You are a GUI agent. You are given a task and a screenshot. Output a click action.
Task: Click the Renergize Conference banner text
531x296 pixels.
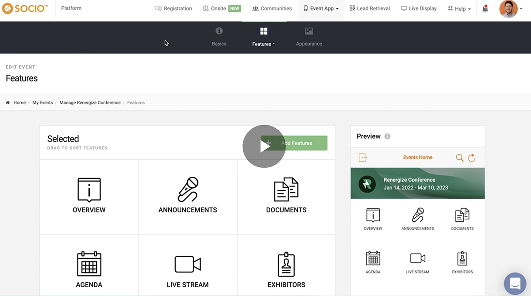coord(409,180)
